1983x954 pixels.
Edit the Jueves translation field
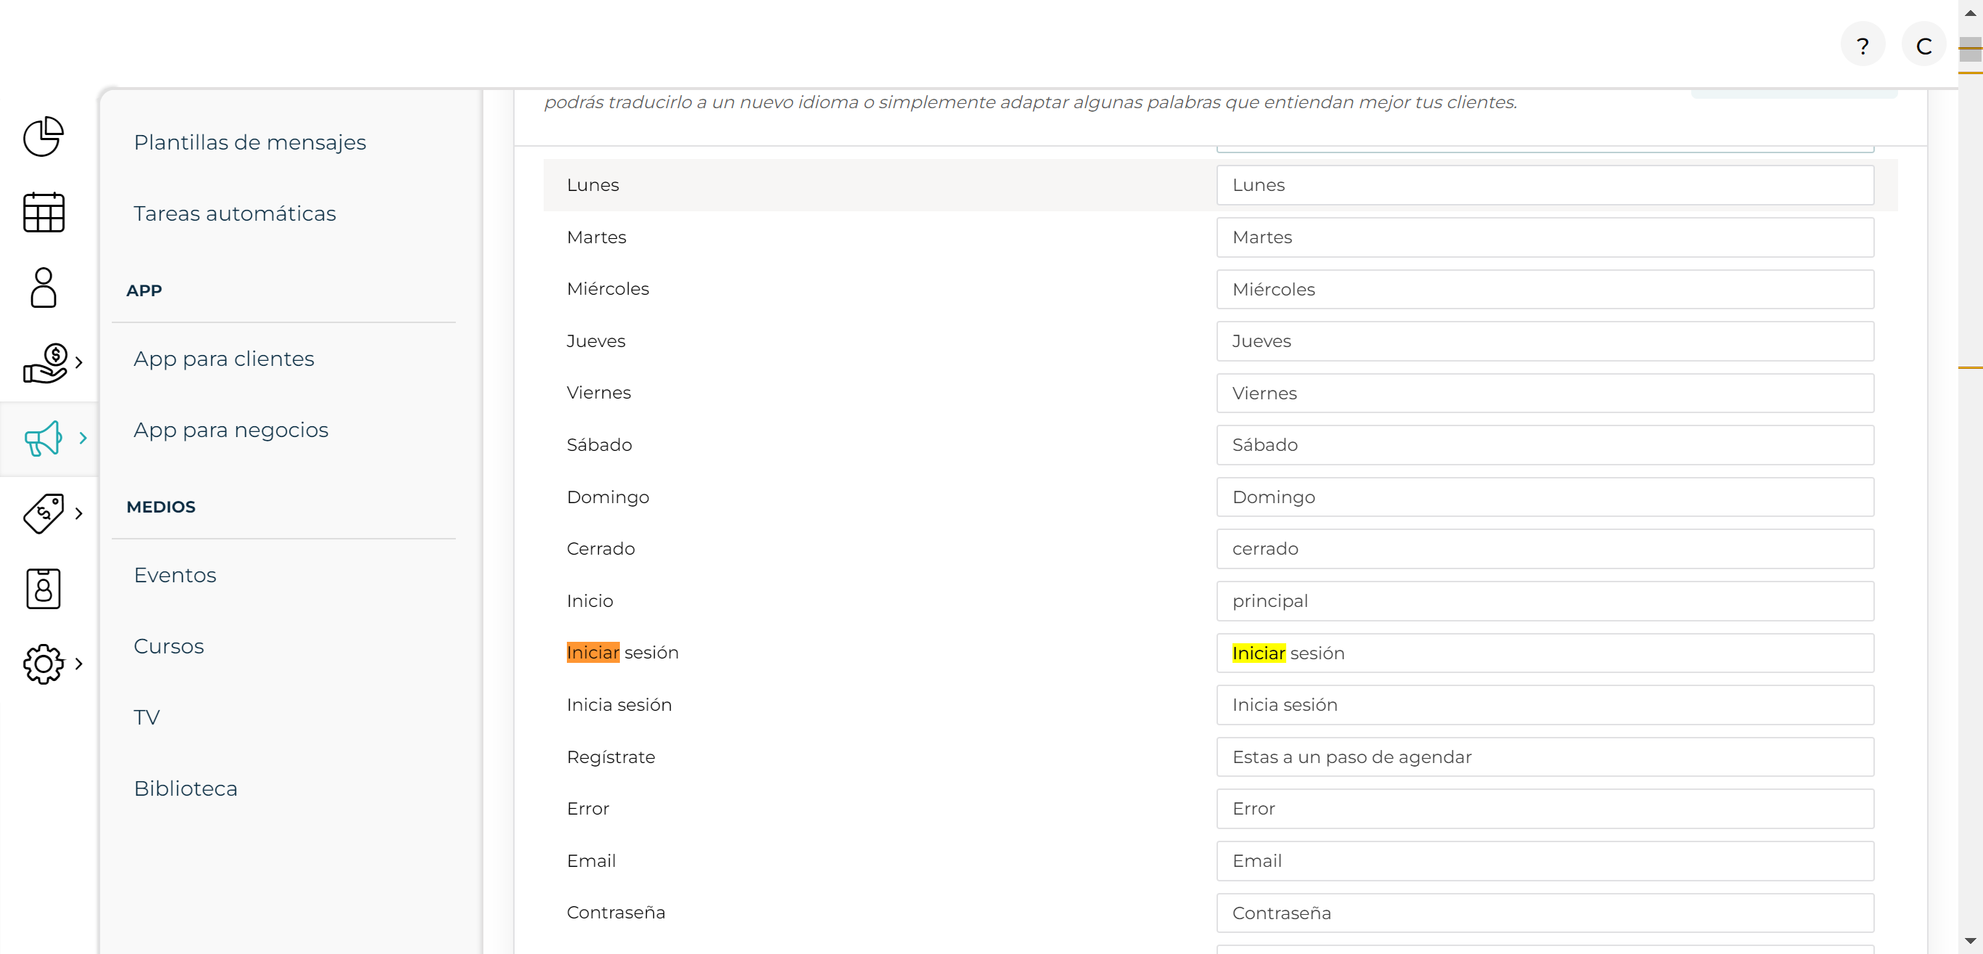pyautogui.click(x=1545, y=341)
